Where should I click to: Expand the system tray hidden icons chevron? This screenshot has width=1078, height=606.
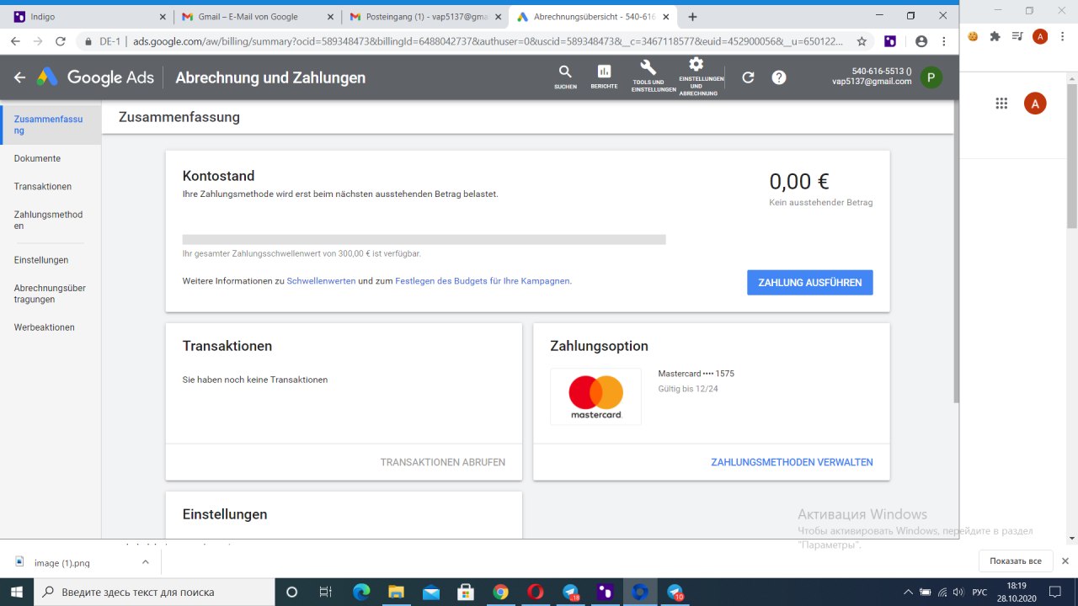tap(908, 593)
